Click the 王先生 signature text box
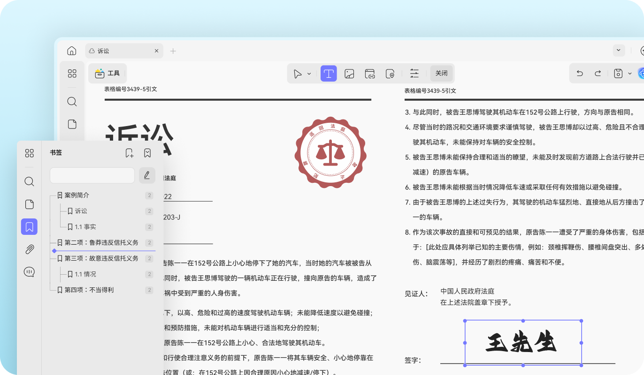 pos(523,343)
